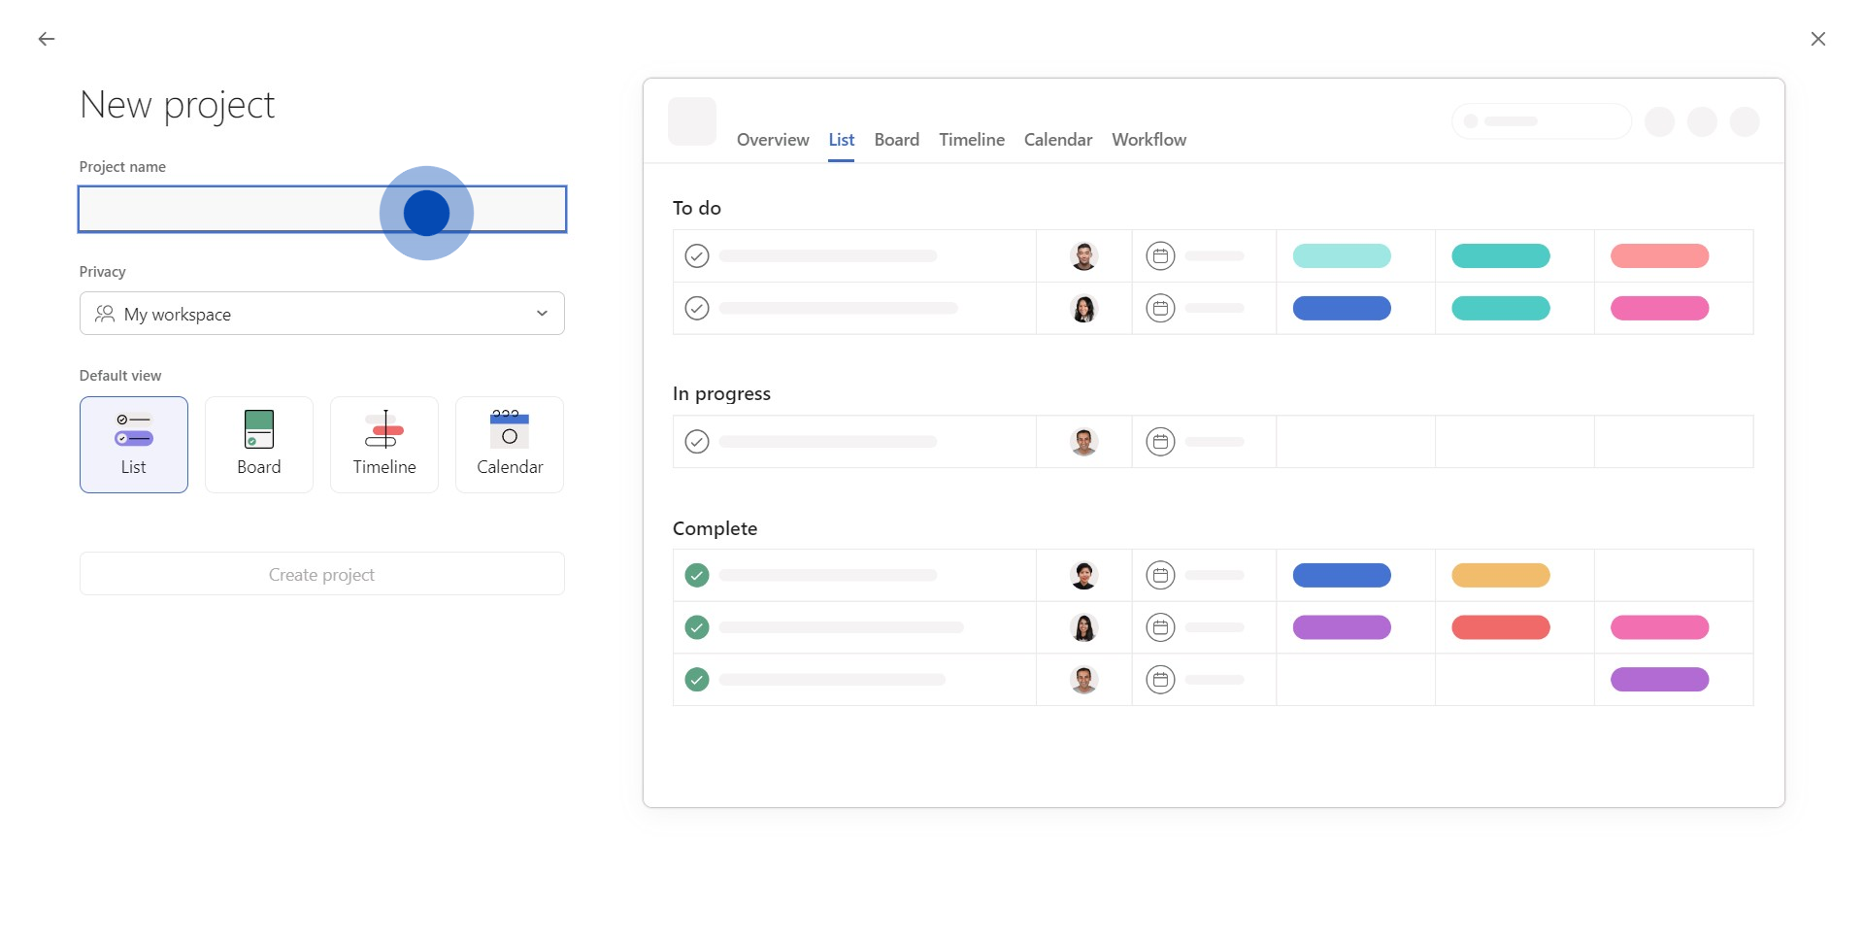Click the calendar date icon in first To do row

pos(1160,256)
